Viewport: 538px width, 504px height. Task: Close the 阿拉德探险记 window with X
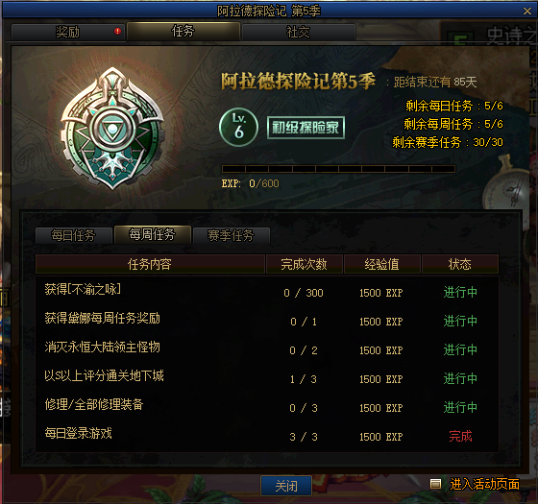coord(527,12)
